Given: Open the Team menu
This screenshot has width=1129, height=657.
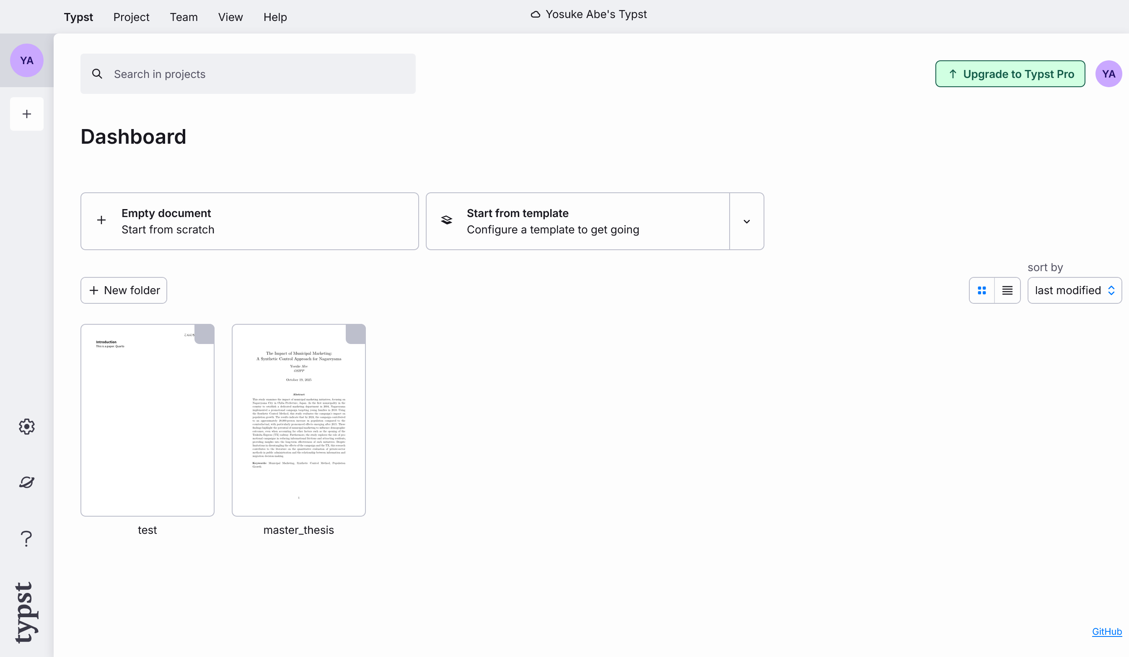Looking at the screenshot, I should click(x=183, y=17).
